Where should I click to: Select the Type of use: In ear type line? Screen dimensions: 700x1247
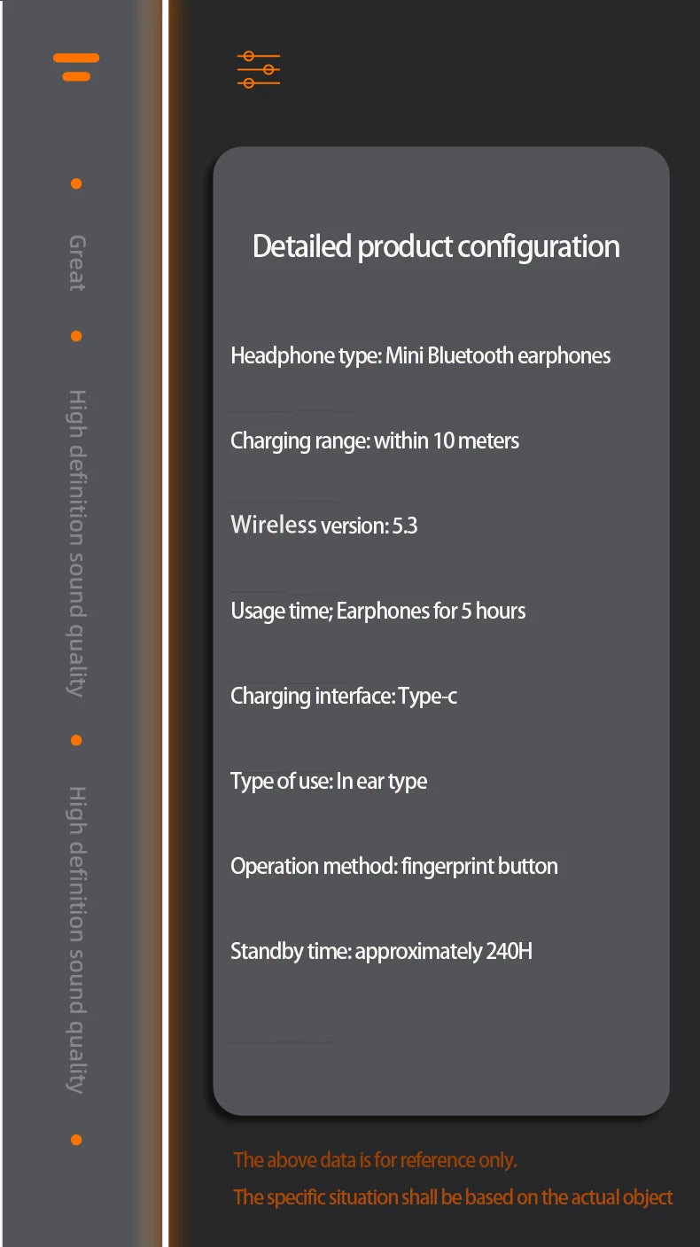329,781
